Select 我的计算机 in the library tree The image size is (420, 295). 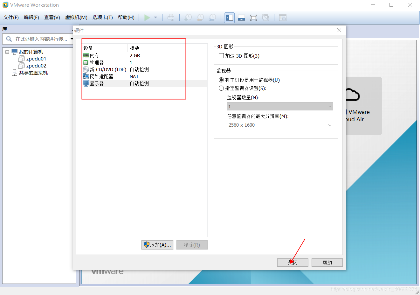[x=31, y=52]
